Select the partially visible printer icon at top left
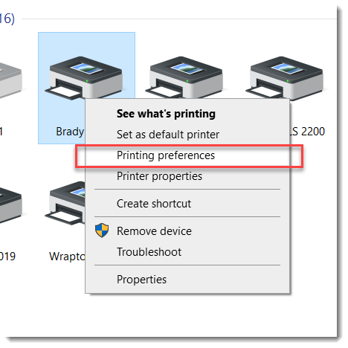Image resolution: width=348 pixels, height=348 pixels. [x=10, y=80]
